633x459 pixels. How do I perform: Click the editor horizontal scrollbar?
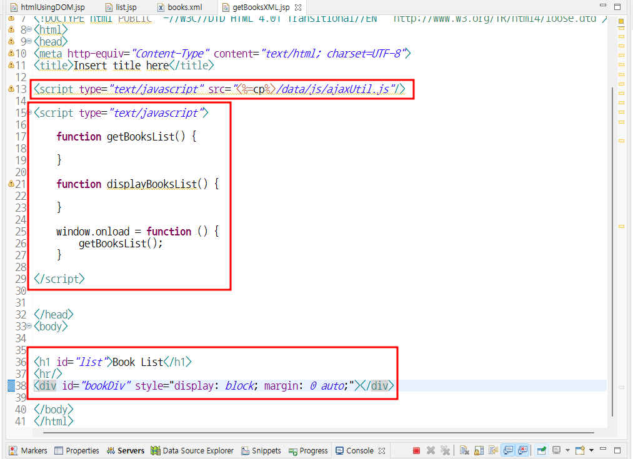(319, 433)
